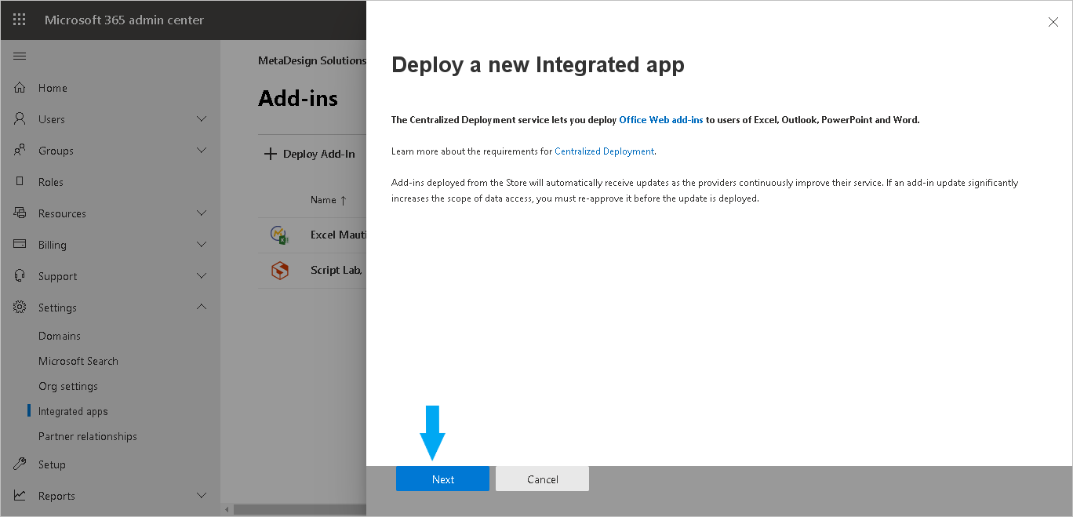
Task: Go to Partner relationships
Action: pyautogui.click(x=88, y=435)
